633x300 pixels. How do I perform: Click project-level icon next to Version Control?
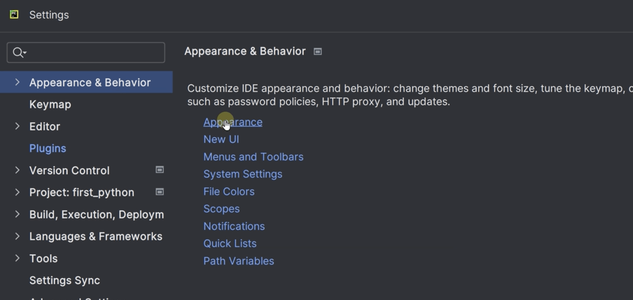[x=160, y=170]
